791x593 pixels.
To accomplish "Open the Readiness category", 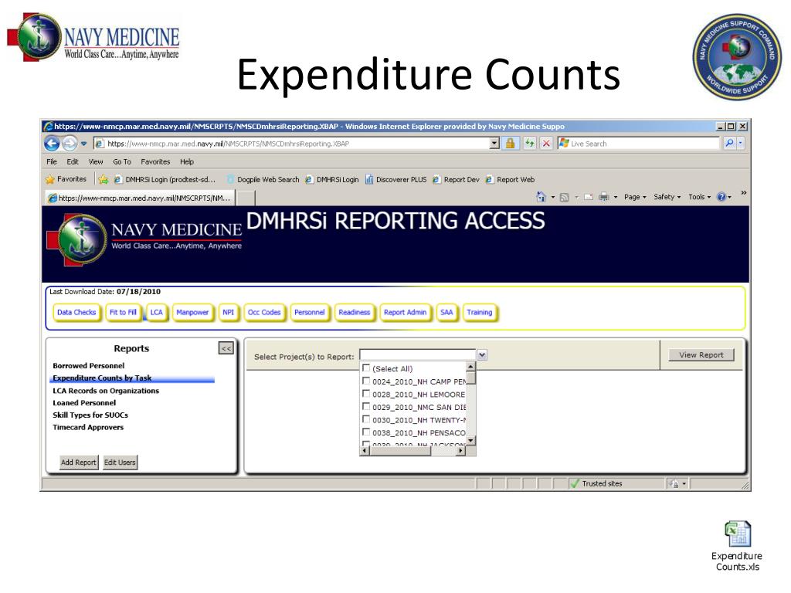I will [x=354, y=313].
